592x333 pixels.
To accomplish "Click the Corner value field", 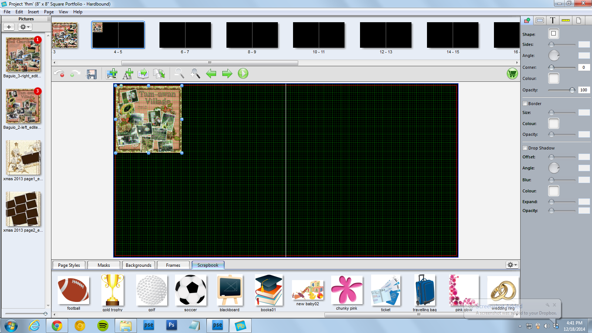I will 584,67.
